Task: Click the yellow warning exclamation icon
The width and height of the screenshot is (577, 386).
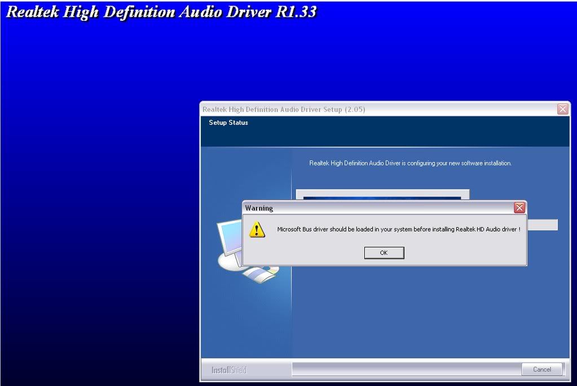Action: tap(257, 229)
